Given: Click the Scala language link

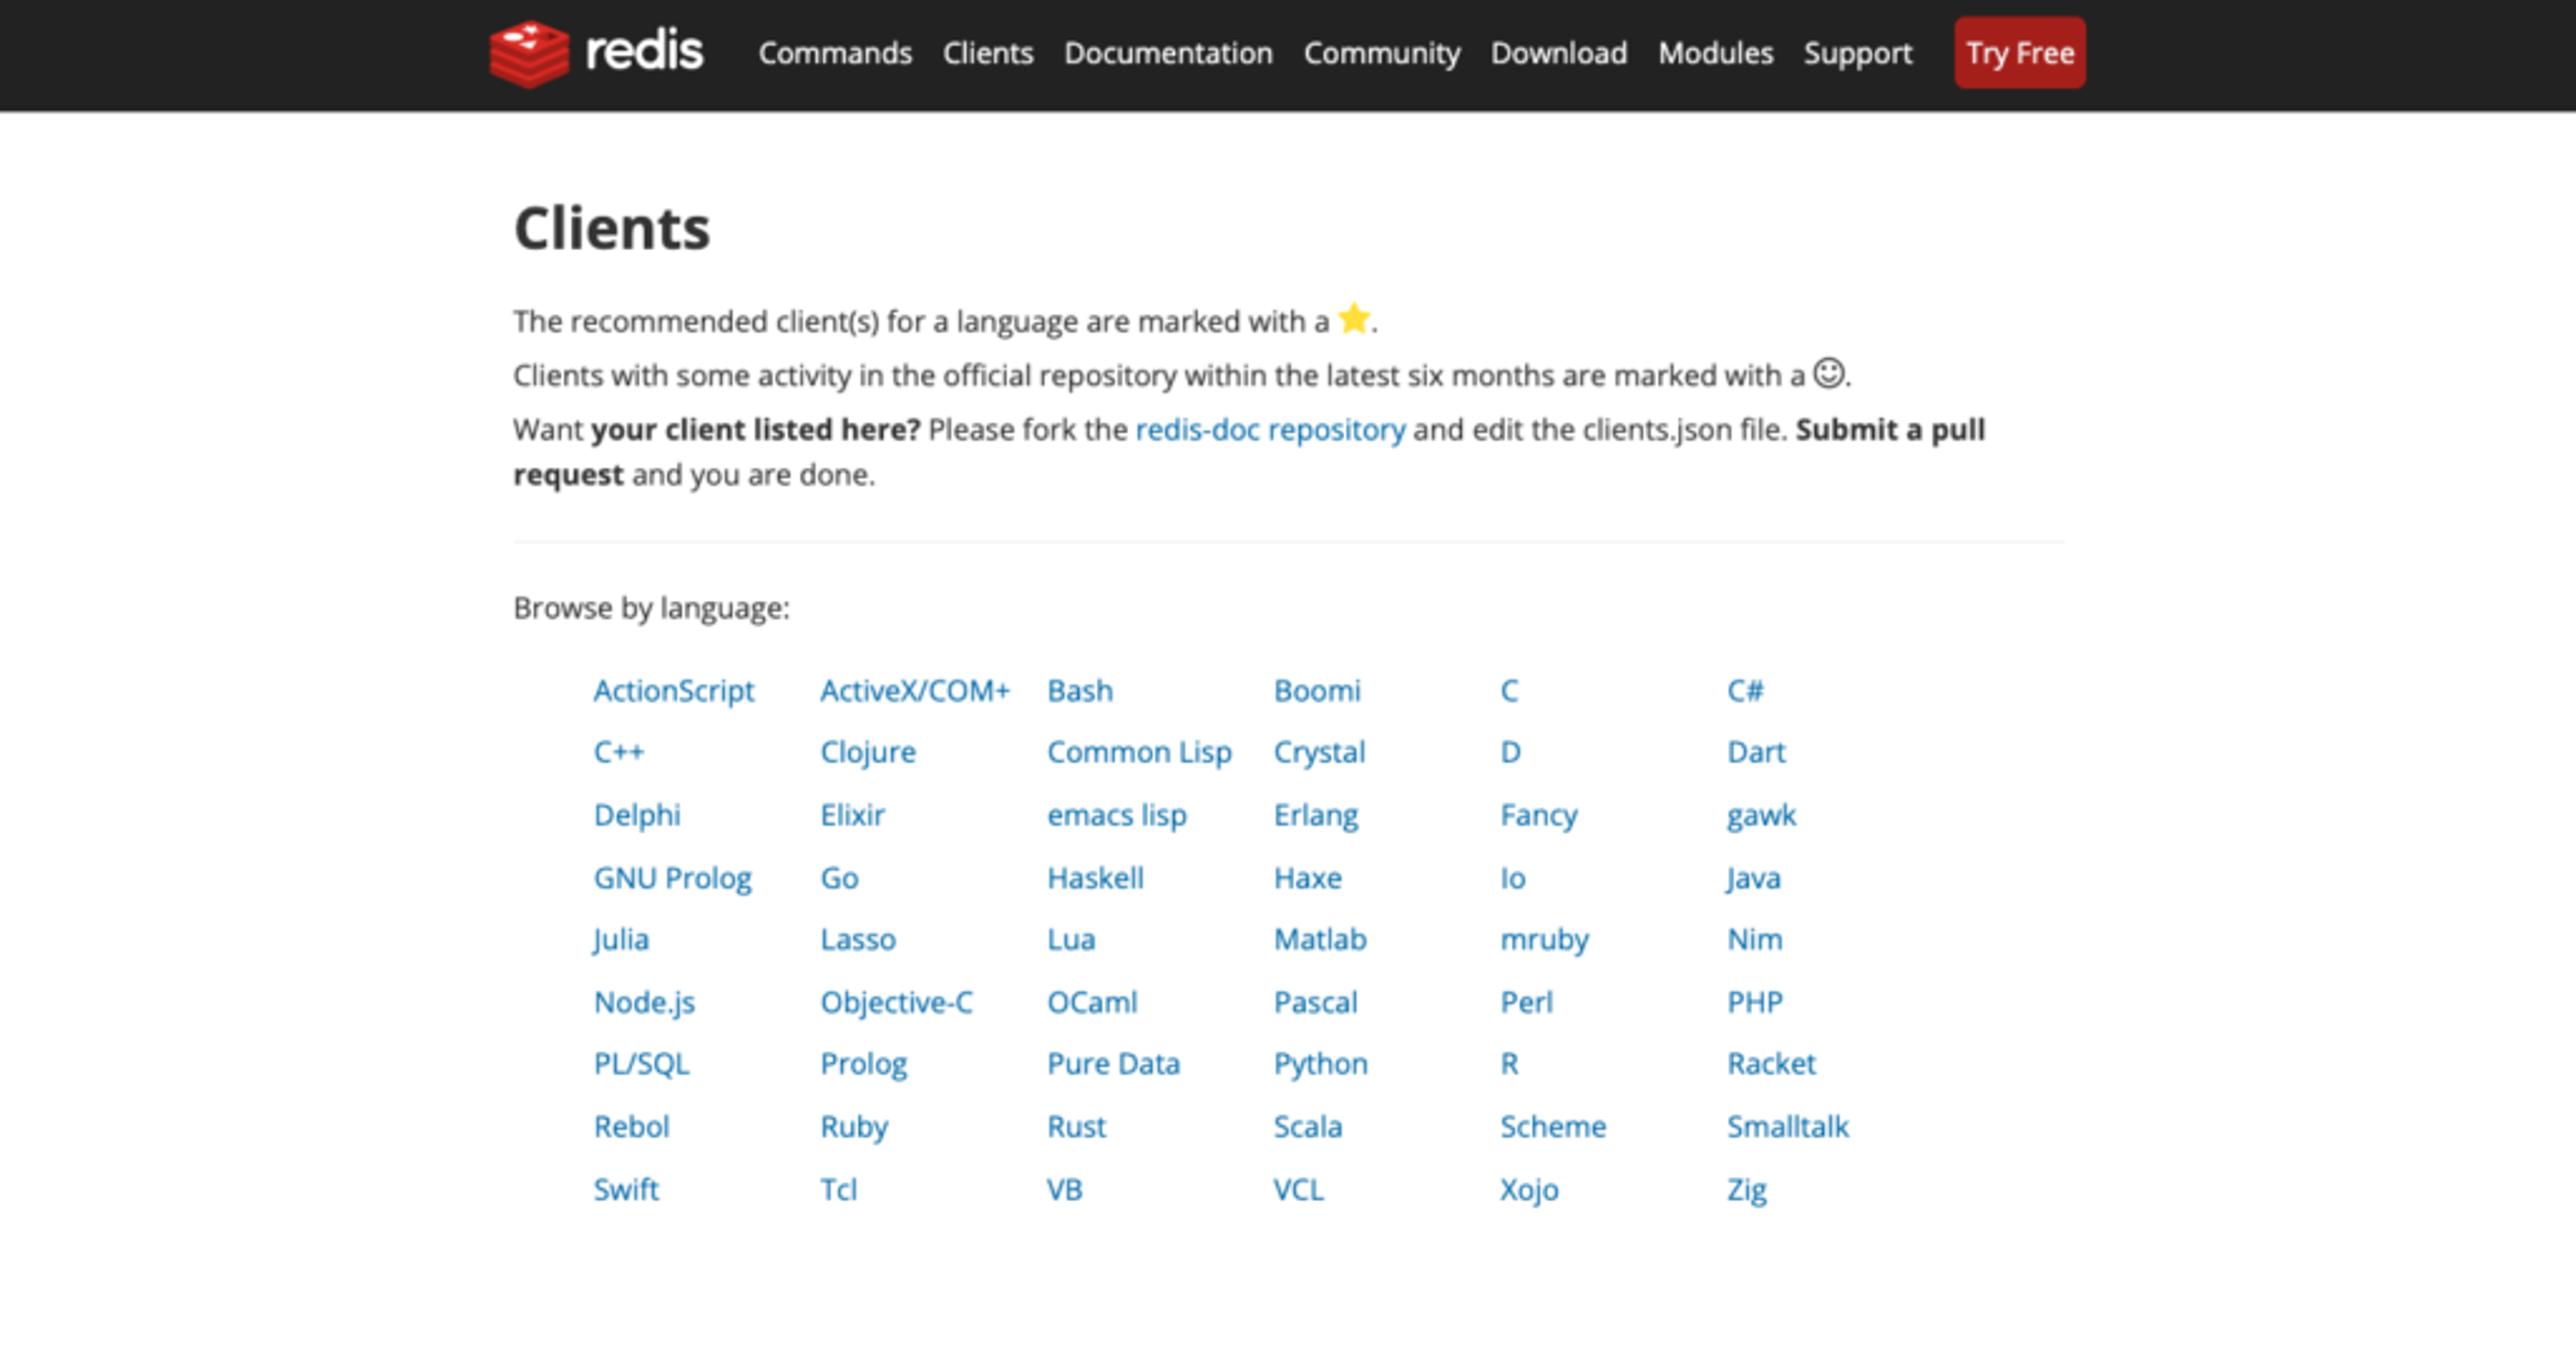Looking at the screenshot, I should [x=1307, y=1126].
